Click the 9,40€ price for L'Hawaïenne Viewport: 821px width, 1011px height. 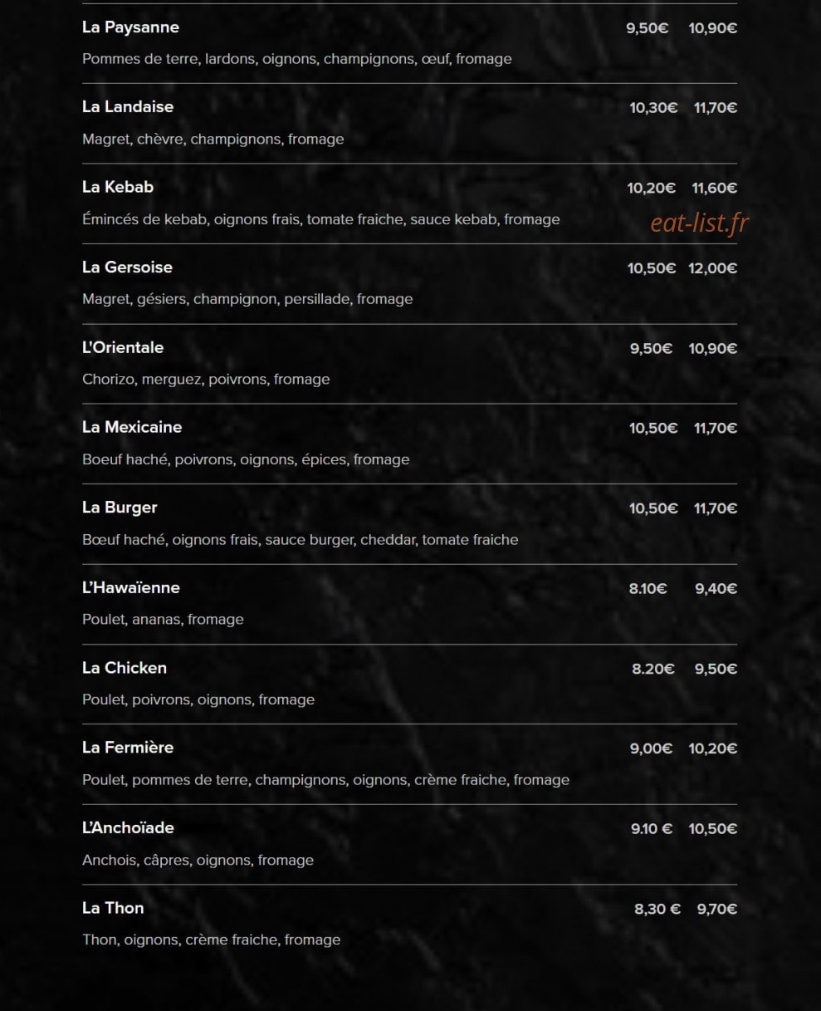point(716,589)
